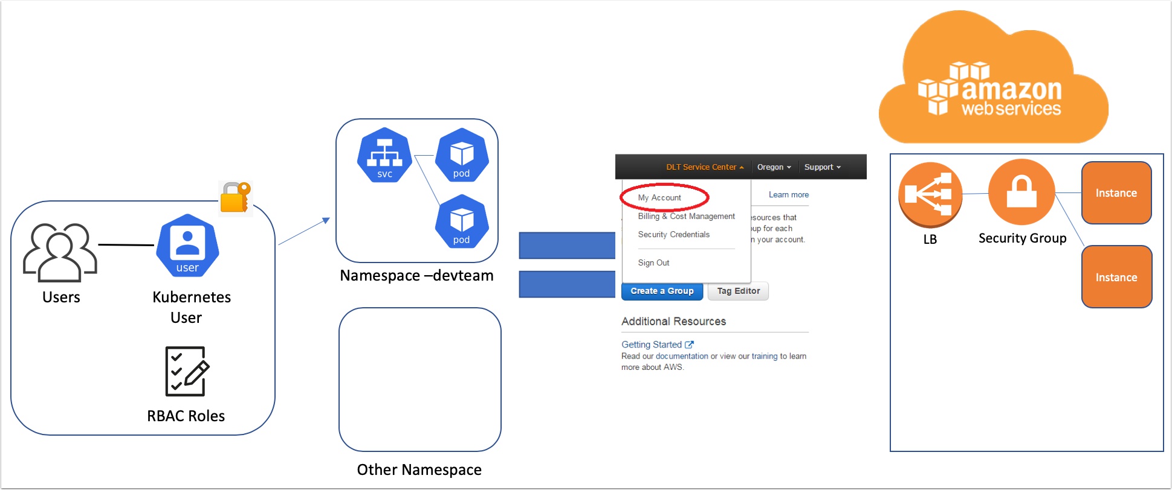Select the LB load balancer icon

click(x=930, y=194)
